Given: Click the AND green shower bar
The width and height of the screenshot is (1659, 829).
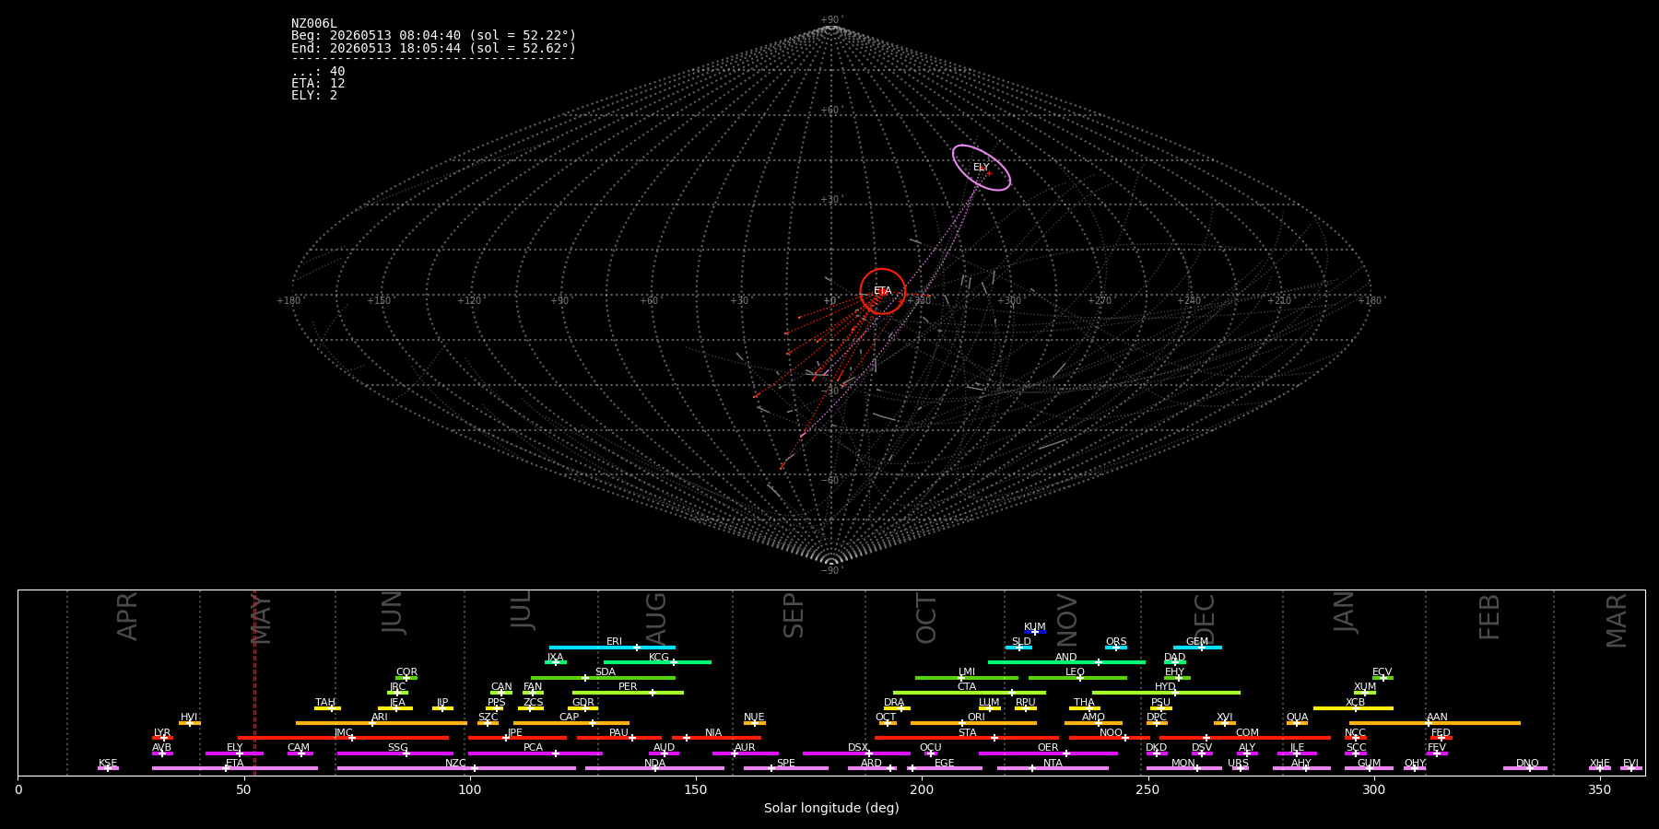Looking at the screenshot, I should 1066,662.
